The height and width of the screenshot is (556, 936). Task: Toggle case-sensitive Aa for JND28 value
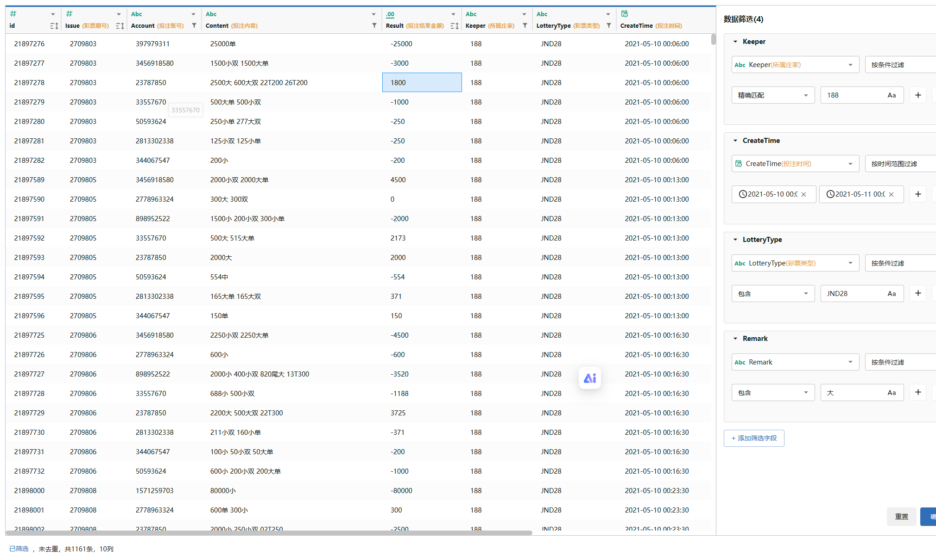point(892,294)
